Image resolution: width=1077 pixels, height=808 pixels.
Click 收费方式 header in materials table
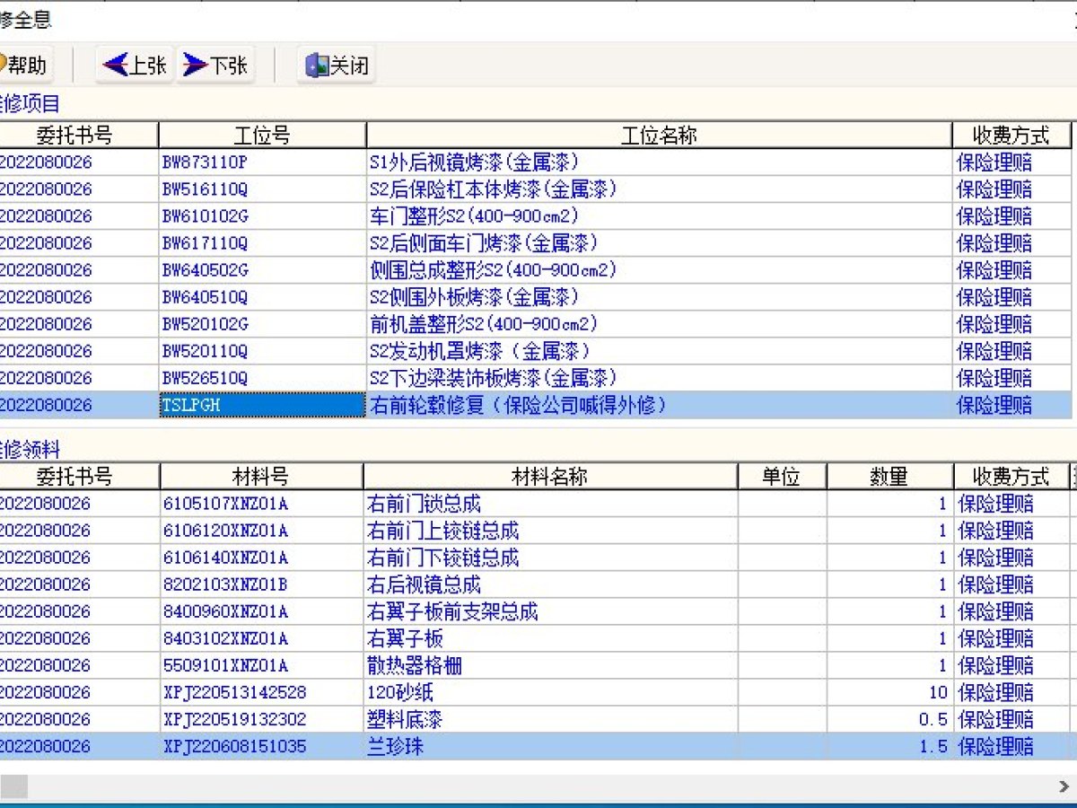(1011, 477)
